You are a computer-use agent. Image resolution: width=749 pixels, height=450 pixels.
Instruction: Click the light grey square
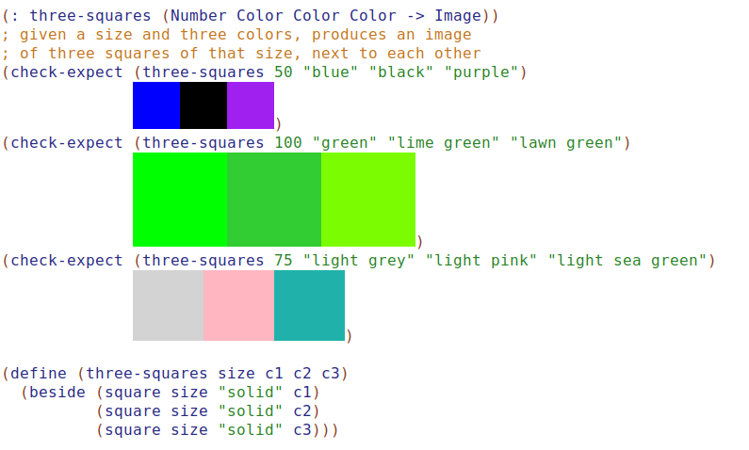point(168,305)
